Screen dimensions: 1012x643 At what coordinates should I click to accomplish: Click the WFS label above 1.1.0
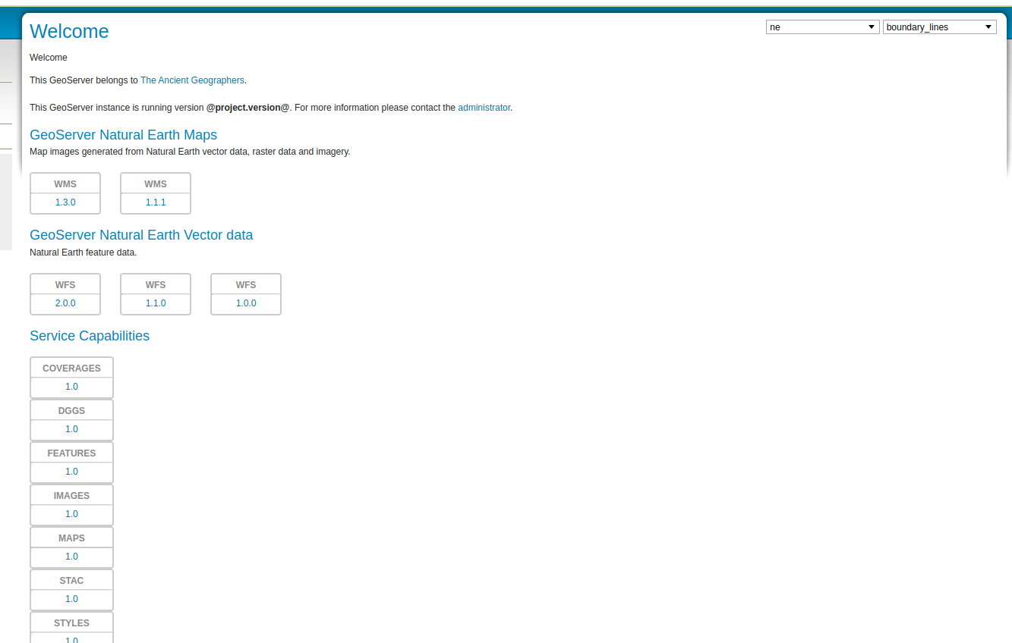tap(156, 285)
